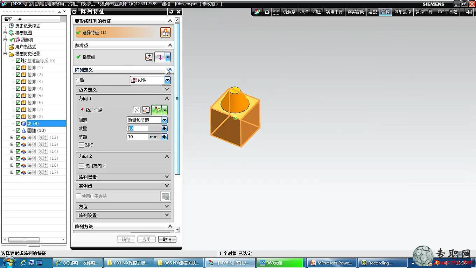Uncheck 拉伸 (5) feature checkbox
The image size is (476, 268).
18,96
